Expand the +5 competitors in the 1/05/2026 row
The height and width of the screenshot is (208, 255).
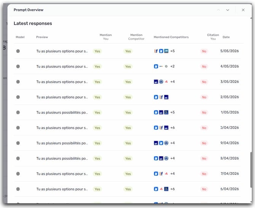[172, 112]
